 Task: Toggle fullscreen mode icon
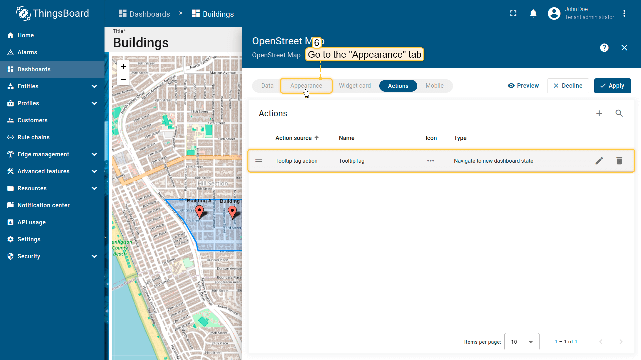[513, 14]
